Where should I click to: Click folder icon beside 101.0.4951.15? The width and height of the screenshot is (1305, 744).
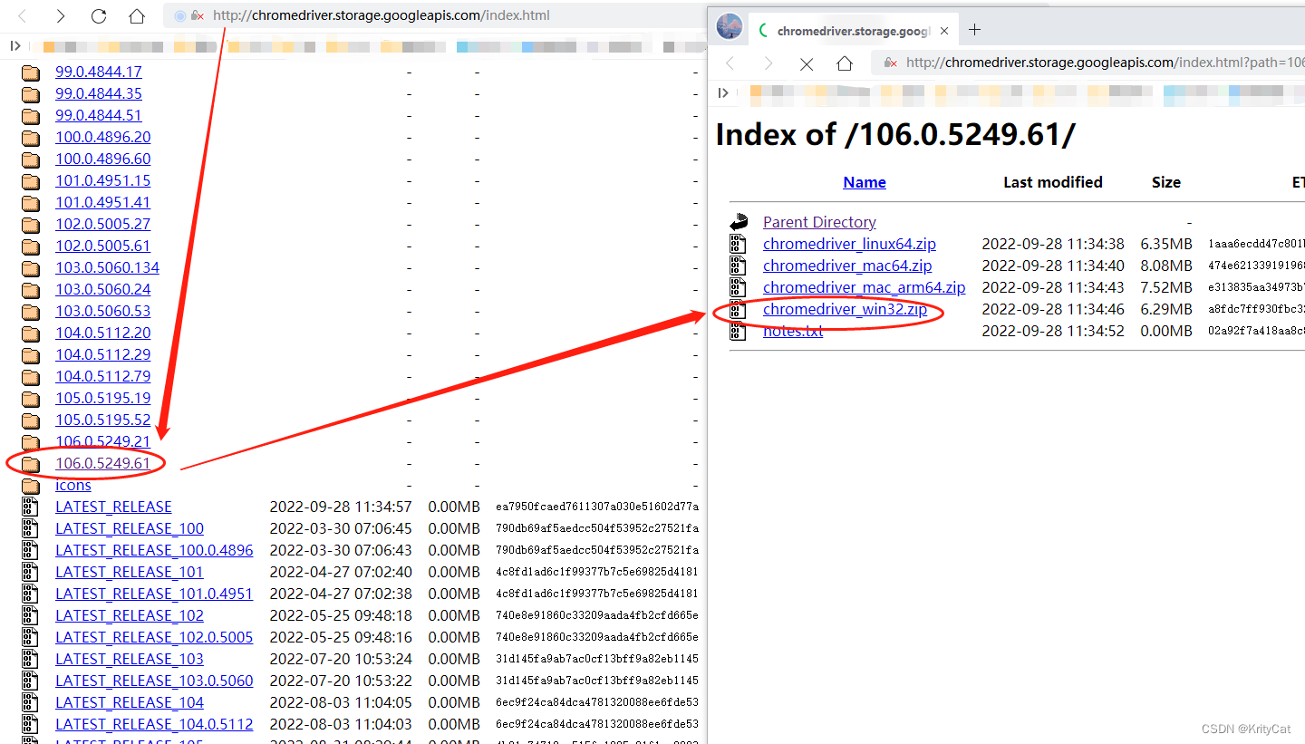tap(31, 181)
